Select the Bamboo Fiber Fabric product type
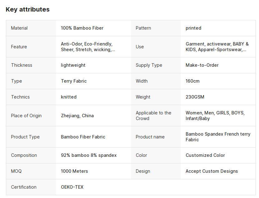This screenshot has width=259, height=198. click(83, 137)
